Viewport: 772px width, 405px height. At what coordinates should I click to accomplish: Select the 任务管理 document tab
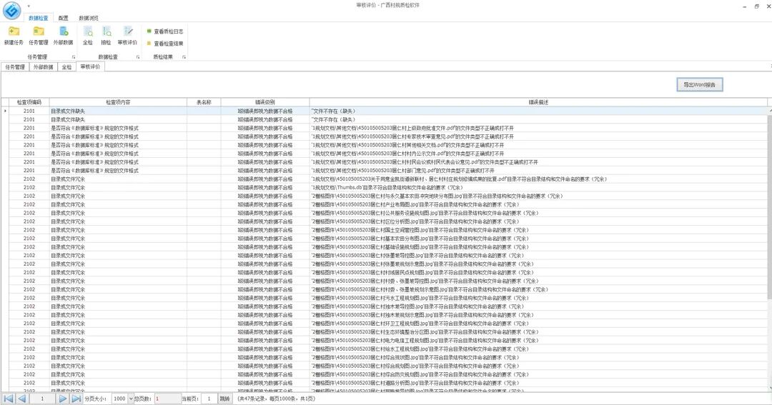coord(15,67)
